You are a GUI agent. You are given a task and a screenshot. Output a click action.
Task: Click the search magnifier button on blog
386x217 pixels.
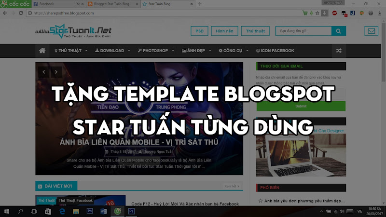pyautogui.click(x=339, y=31)
